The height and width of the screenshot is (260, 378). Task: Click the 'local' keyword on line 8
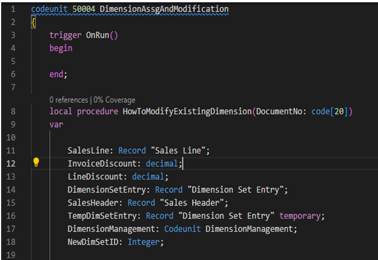(61, 111)
